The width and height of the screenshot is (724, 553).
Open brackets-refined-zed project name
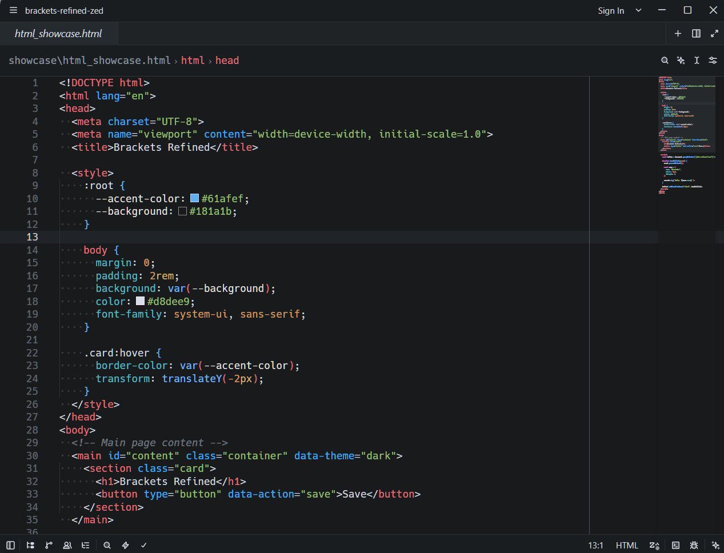point(64,10)
